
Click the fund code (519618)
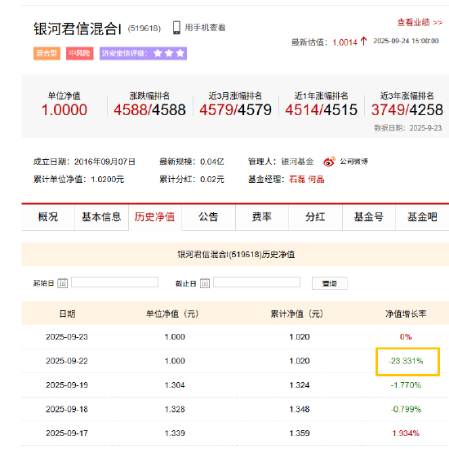[x=144, y=29]
